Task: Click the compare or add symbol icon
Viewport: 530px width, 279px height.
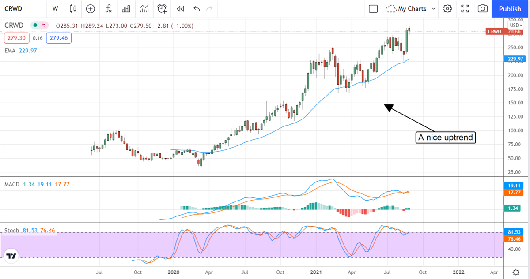Action: click(91, 8)
